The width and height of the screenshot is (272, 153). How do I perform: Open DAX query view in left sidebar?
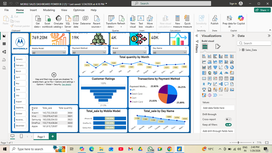[x=4, y=60]
